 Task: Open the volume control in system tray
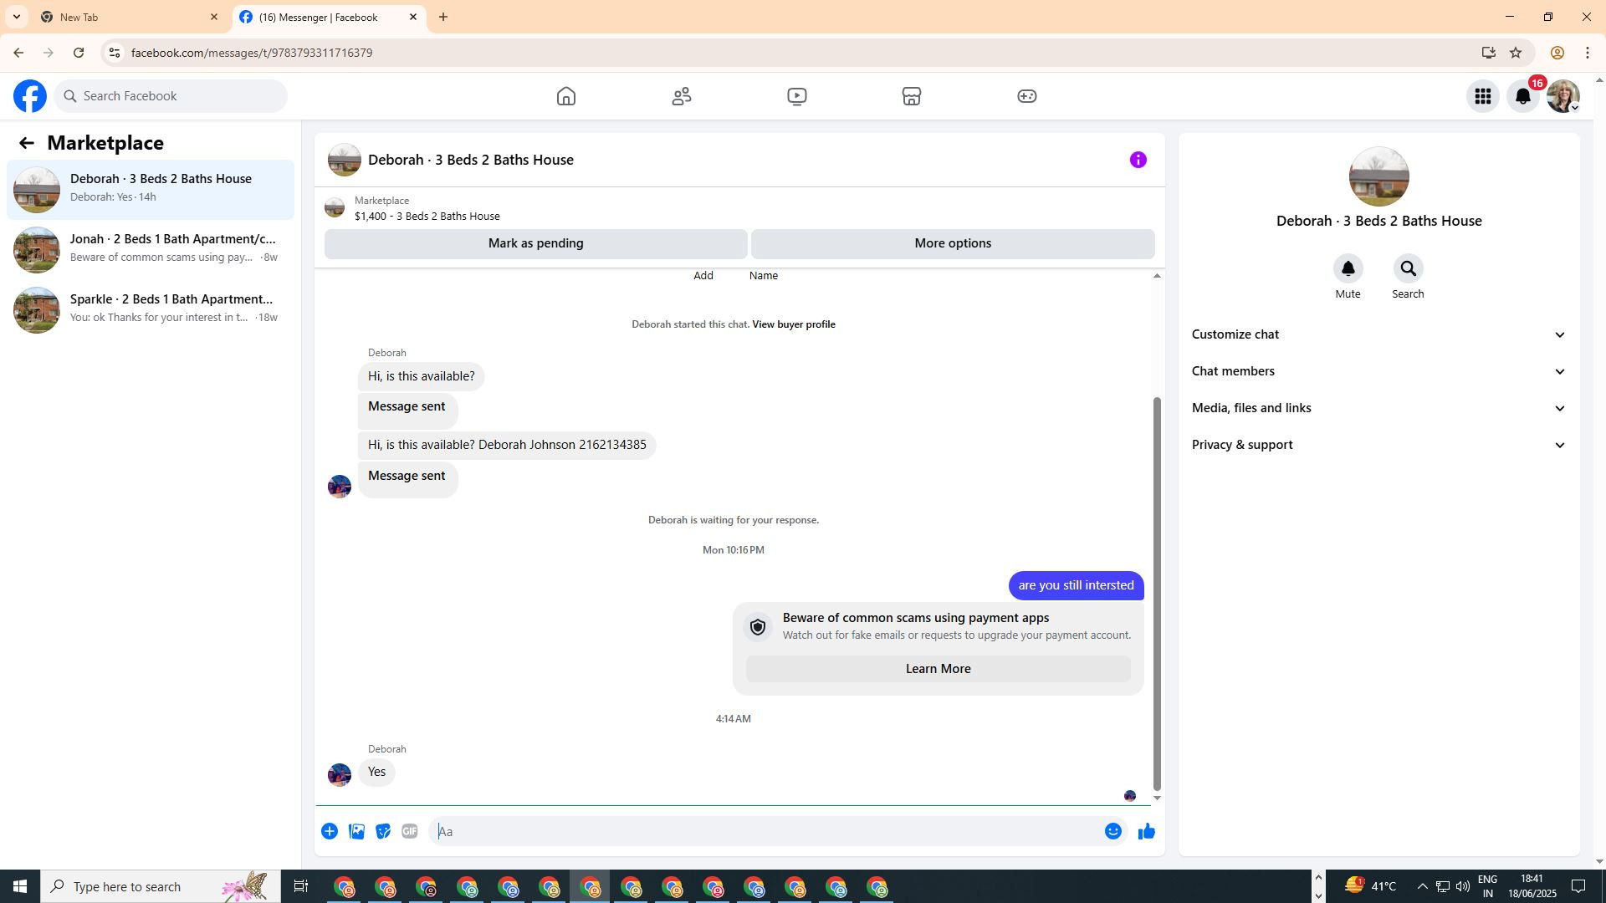1463,886
